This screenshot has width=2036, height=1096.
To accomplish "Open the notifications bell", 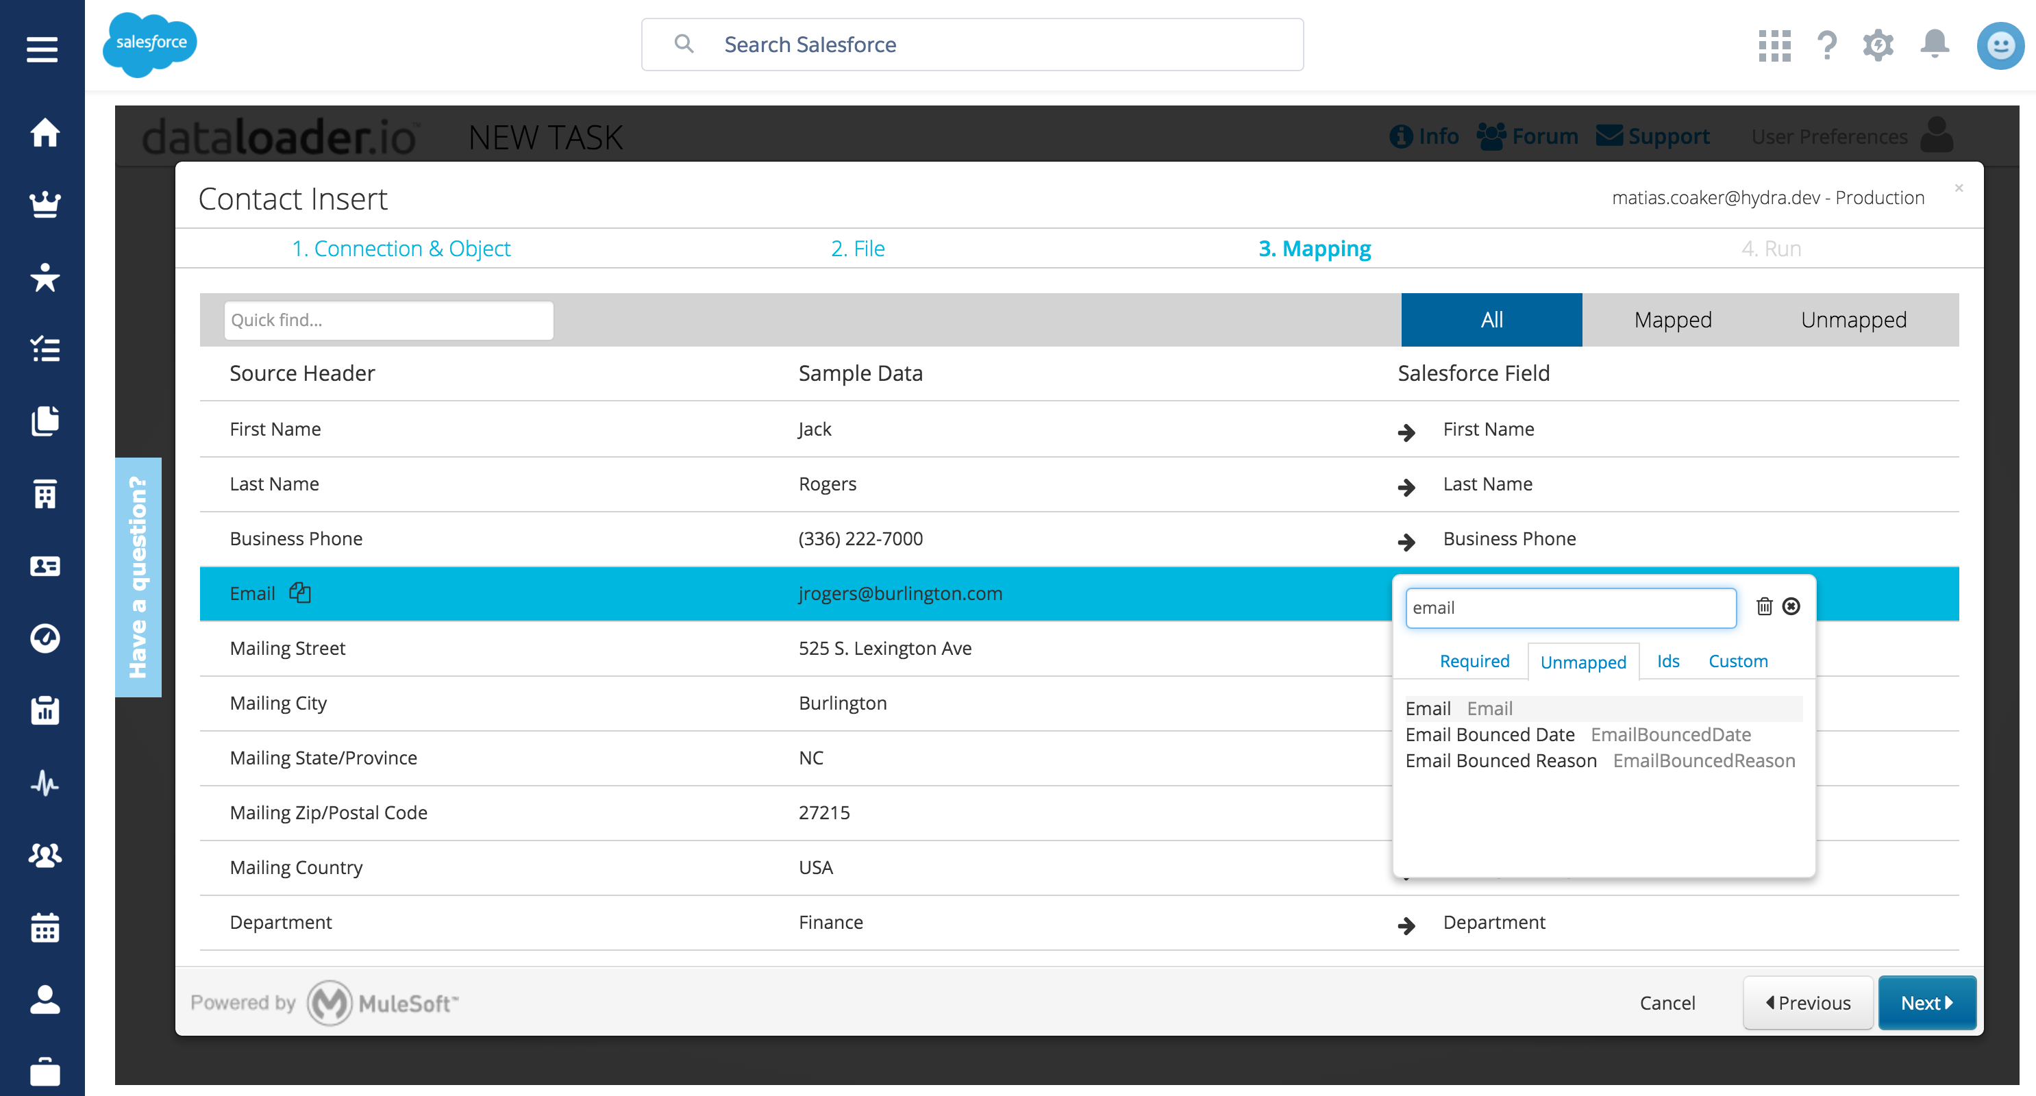I will (1934, 43).
